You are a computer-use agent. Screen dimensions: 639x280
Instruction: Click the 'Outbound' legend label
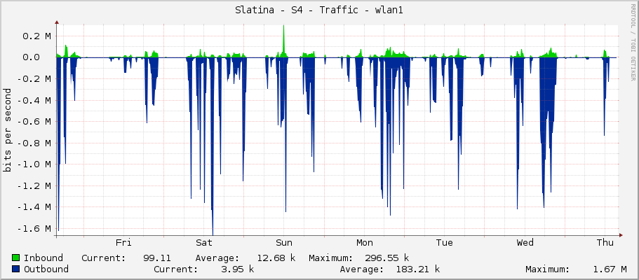(x=46, y=269)
